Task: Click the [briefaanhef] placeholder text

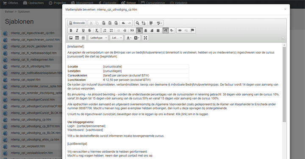Action: pos(76,46)
